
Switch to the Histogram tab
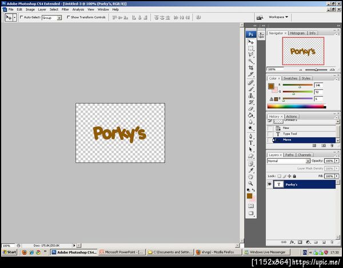tap(297, 33)
